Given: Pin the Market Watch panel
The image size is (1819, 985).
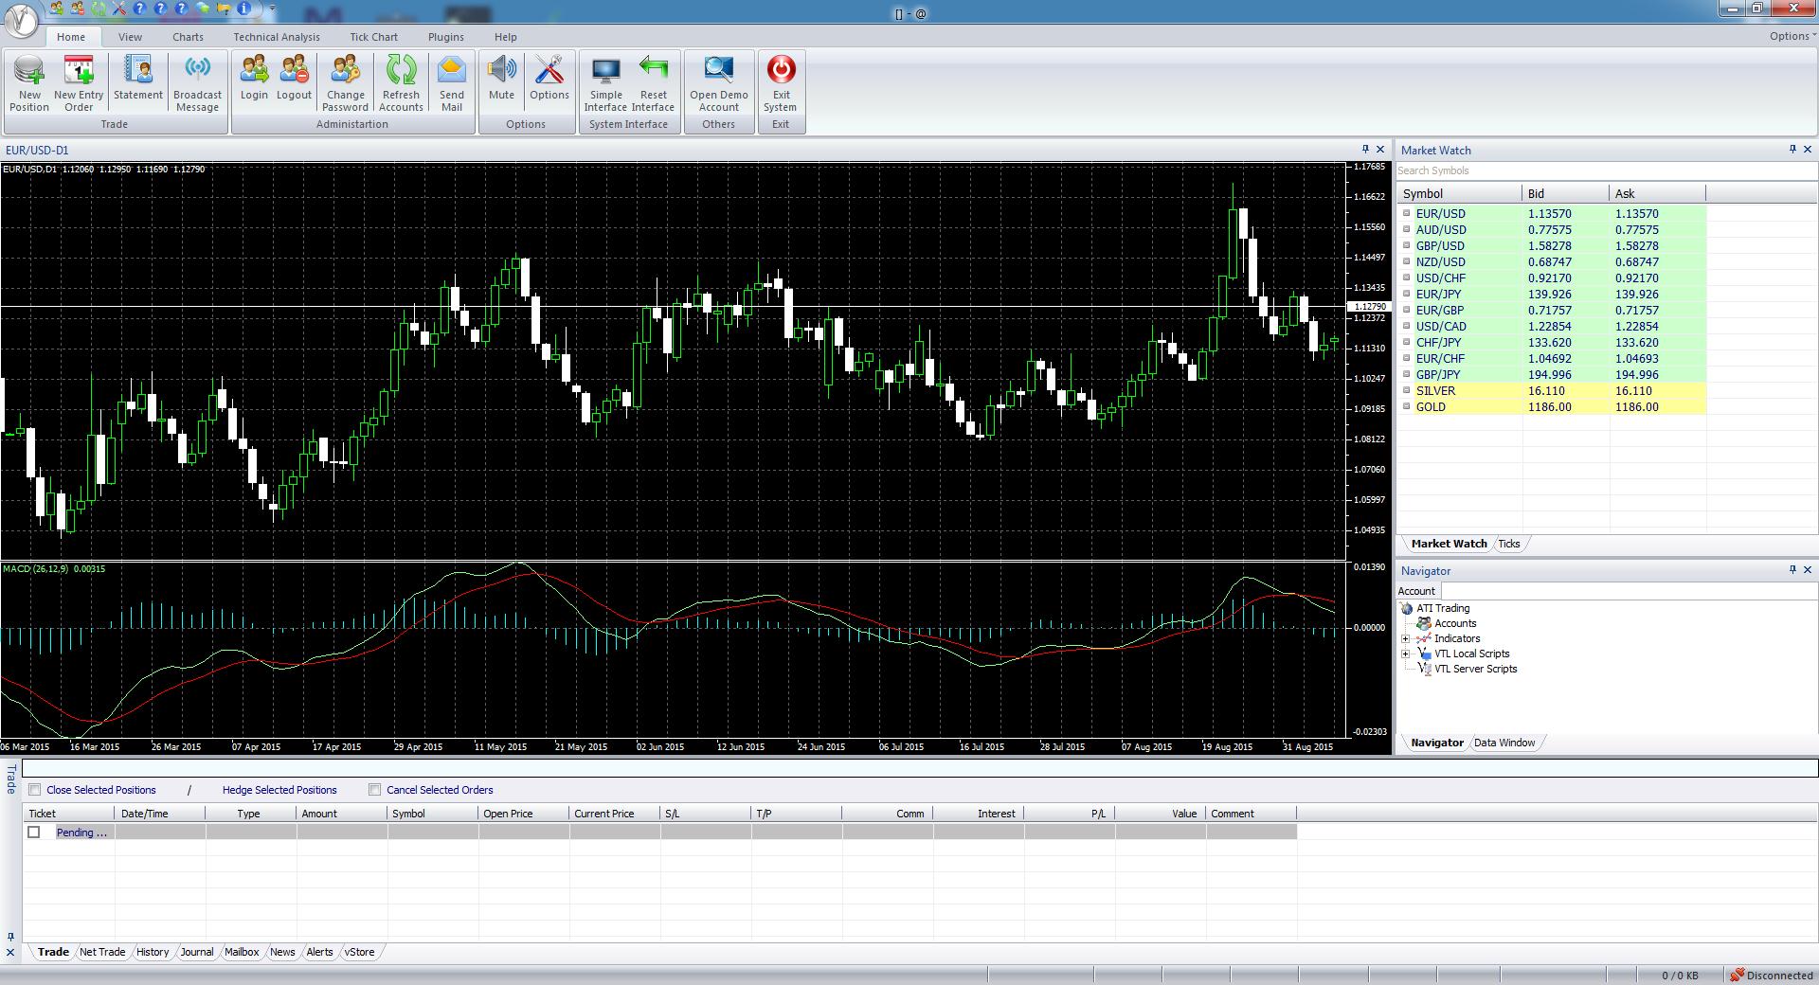Looking at the screenshot, I should 1792,150.
